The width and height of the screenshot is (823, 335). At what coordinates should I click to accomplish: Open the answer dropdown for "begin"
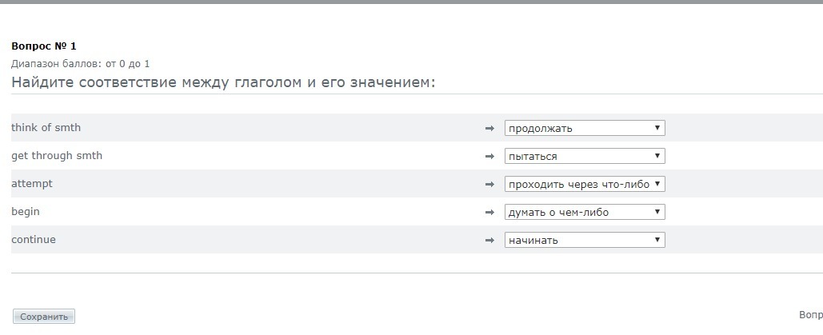[x=585, y=212]
